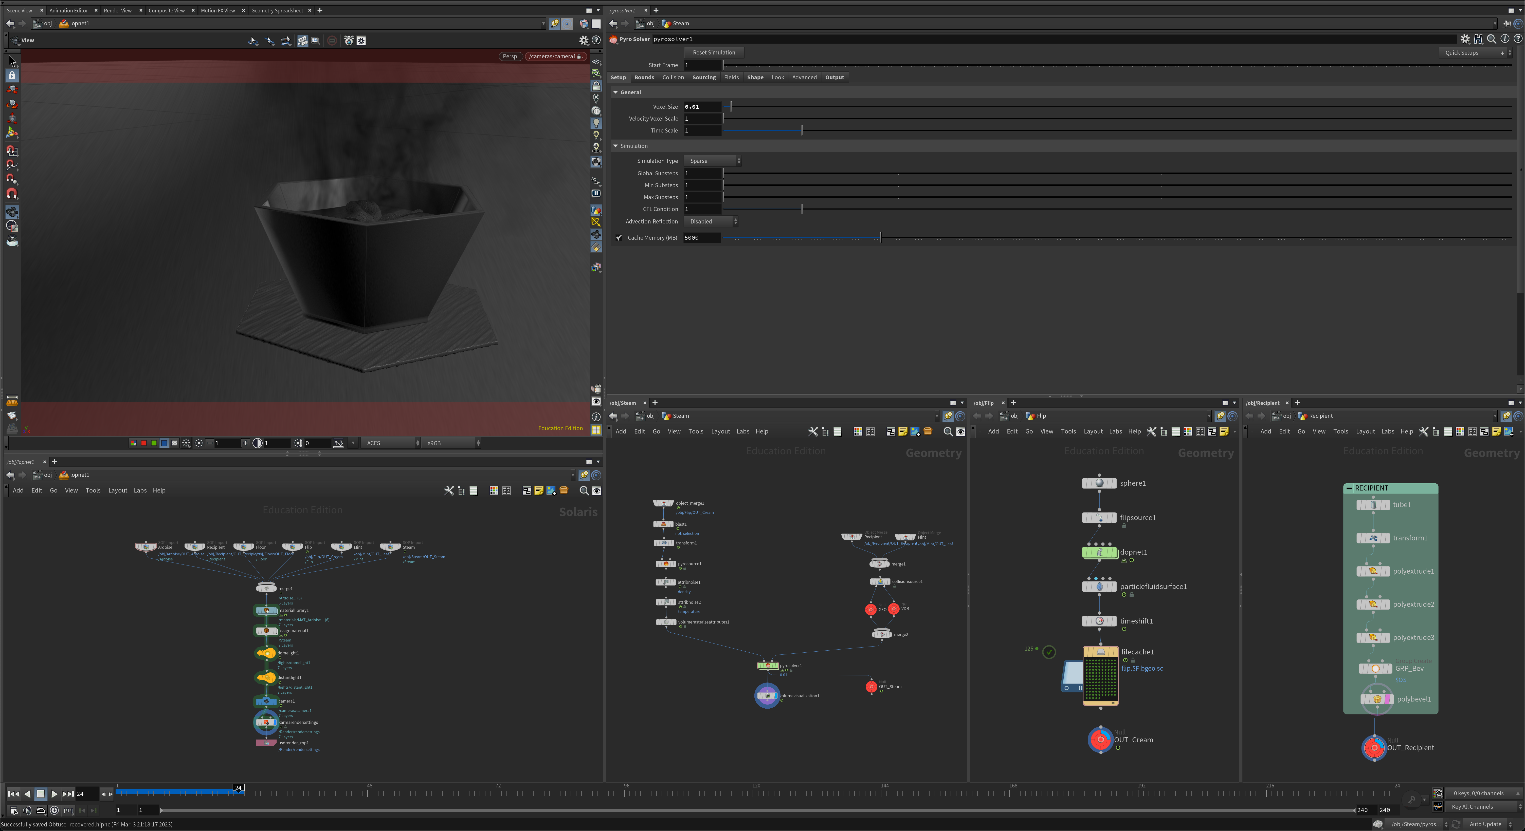The image size is (1525, 831).
Task: Open the Advection-Reflection dropdown
Action: tap(711, 221)
